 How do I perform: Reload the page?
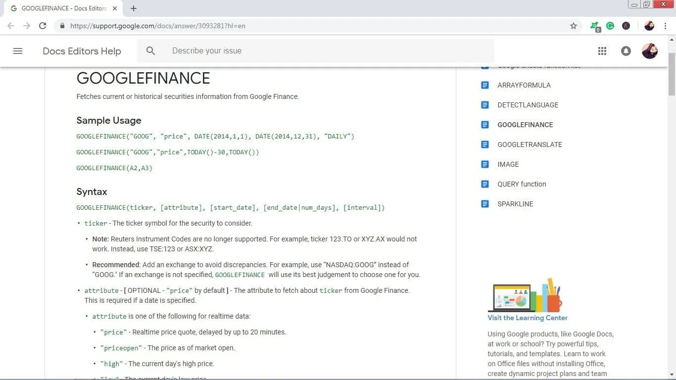pos(43,26)
